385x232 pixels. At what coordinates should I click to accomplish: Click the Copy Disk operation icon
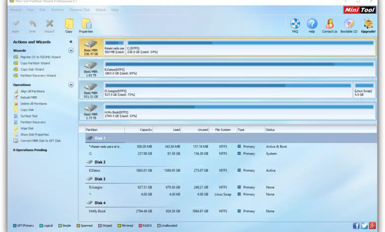(x=16, y=110)
